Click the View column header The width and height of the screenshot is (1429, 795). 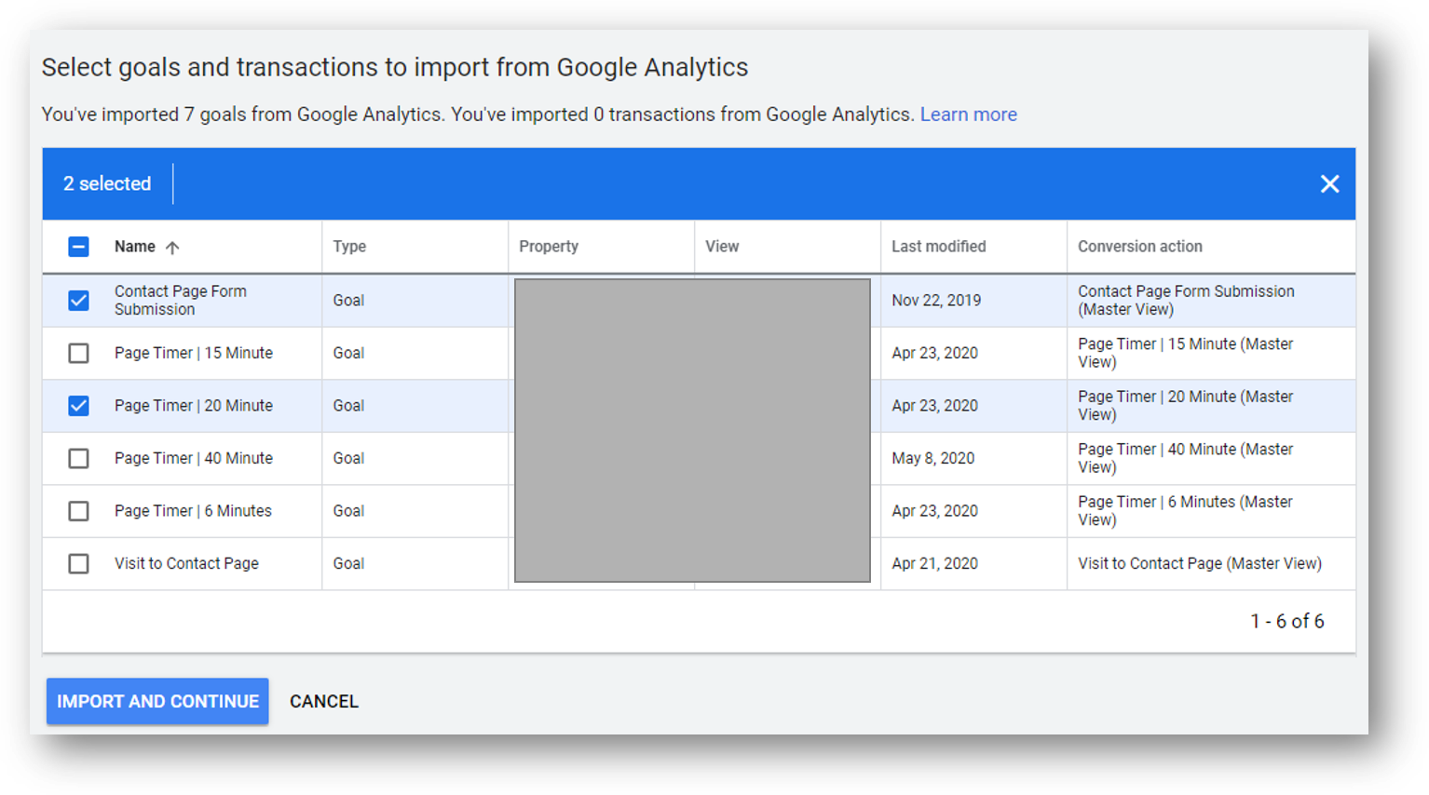click(x=722, y=247)
